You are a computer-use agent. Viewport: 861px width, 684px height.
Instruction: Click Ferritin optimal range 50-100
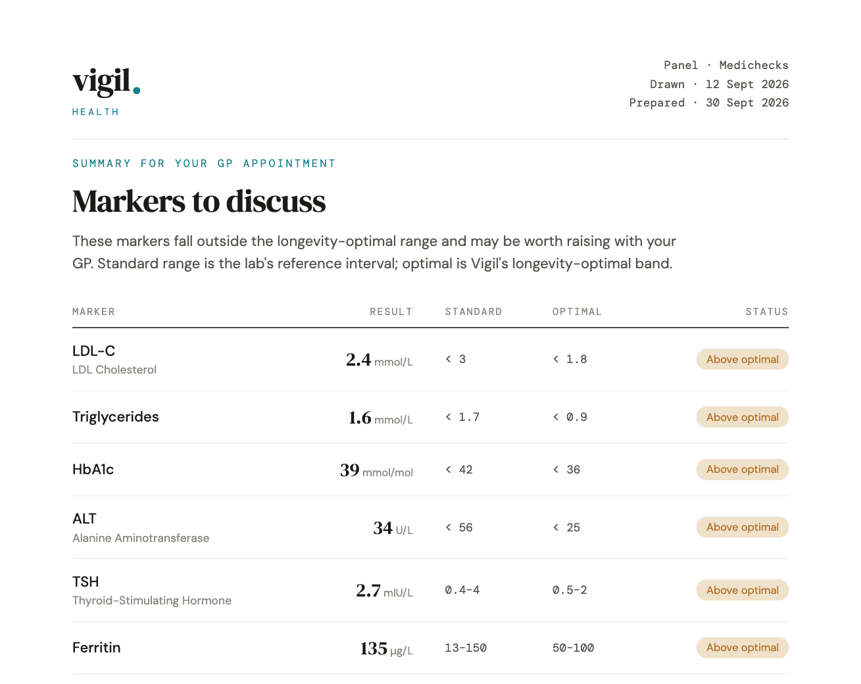point(573,648)
